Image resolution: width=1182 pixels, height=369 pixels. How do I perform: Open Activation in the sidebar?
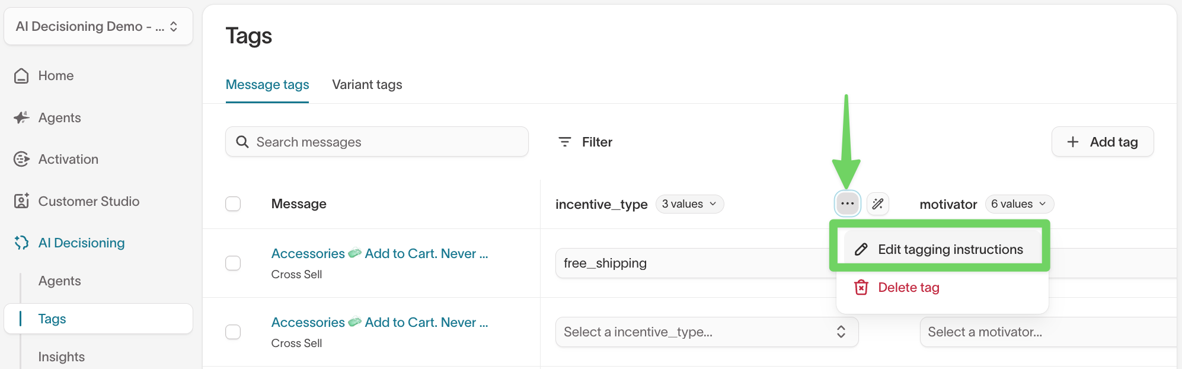pos(69,159)
